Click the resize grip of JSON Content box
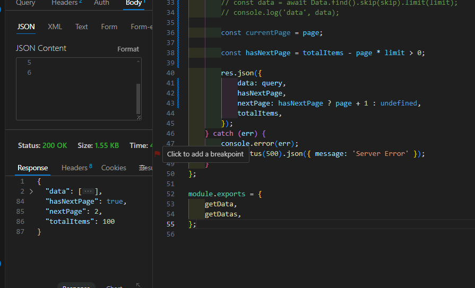475x288 pixels. (x=139, y=118)
